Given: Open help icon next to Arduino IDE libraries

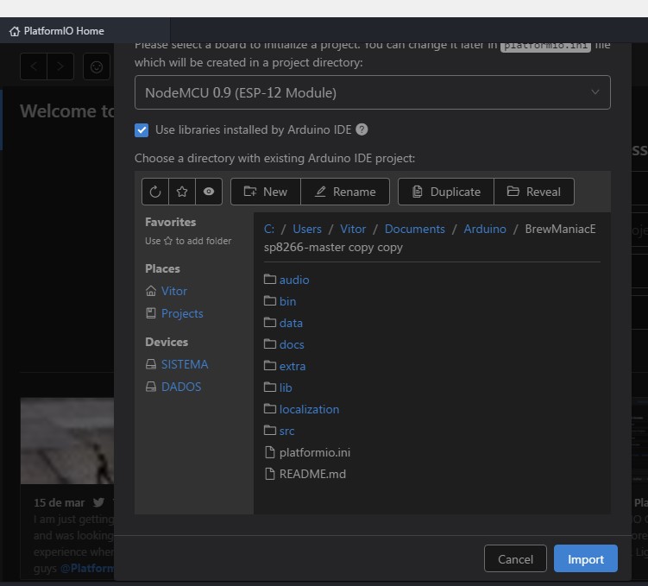Looking at the screenshot, I should (362, 129).
